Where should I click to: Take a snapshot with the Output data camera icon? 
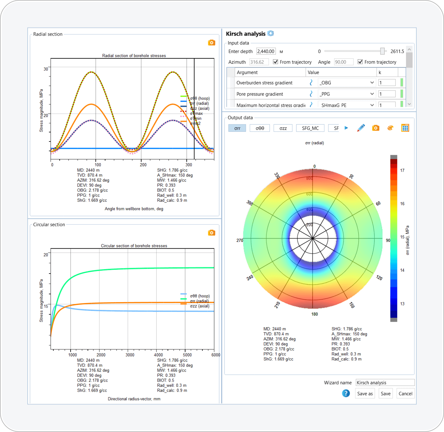(376, 128)
